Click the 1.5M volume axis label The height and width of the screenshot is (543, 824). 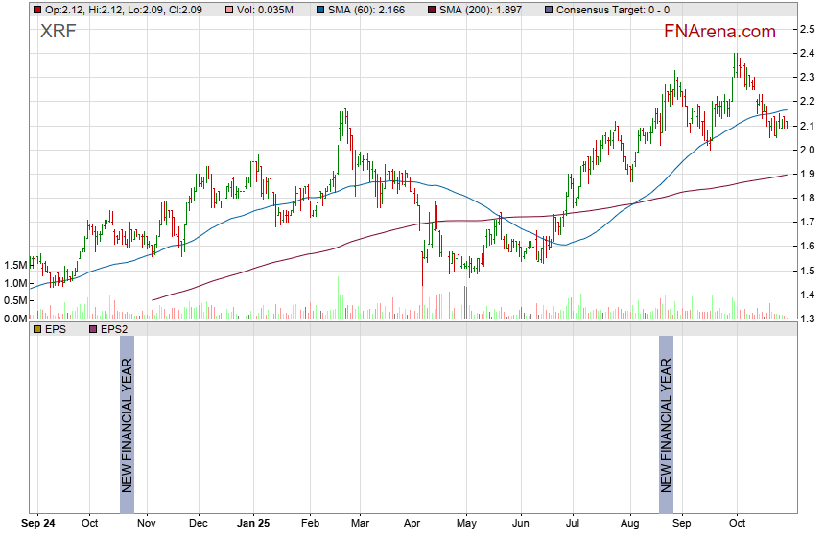click(14, 265)
